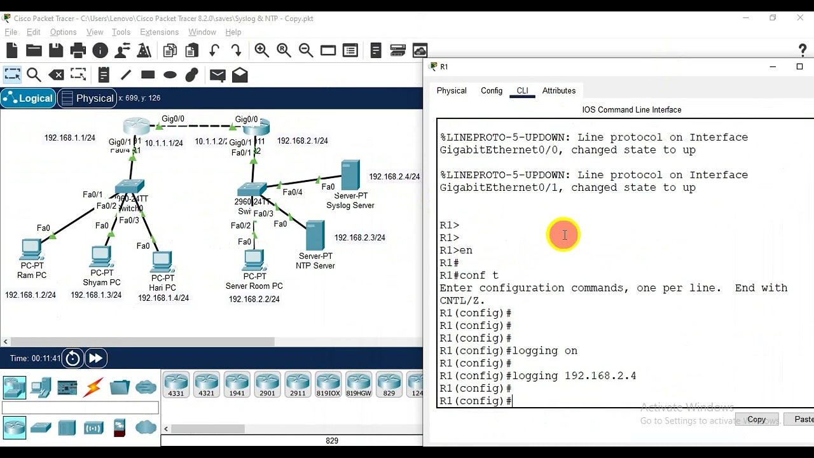Switch to Logical workspace view
The width and height of the screenshot is (814, 458).
pyautogui.click(x=28, y=98)
